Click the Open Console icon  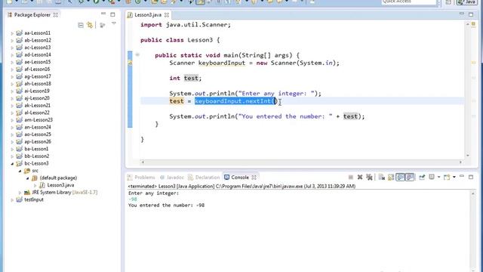[447, 178]
